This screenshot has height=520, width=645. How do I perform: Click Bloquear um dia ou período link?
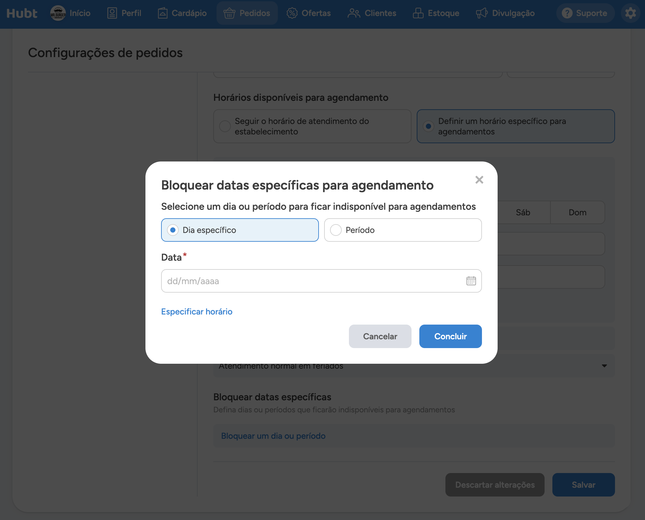click(x=273, y=436)
